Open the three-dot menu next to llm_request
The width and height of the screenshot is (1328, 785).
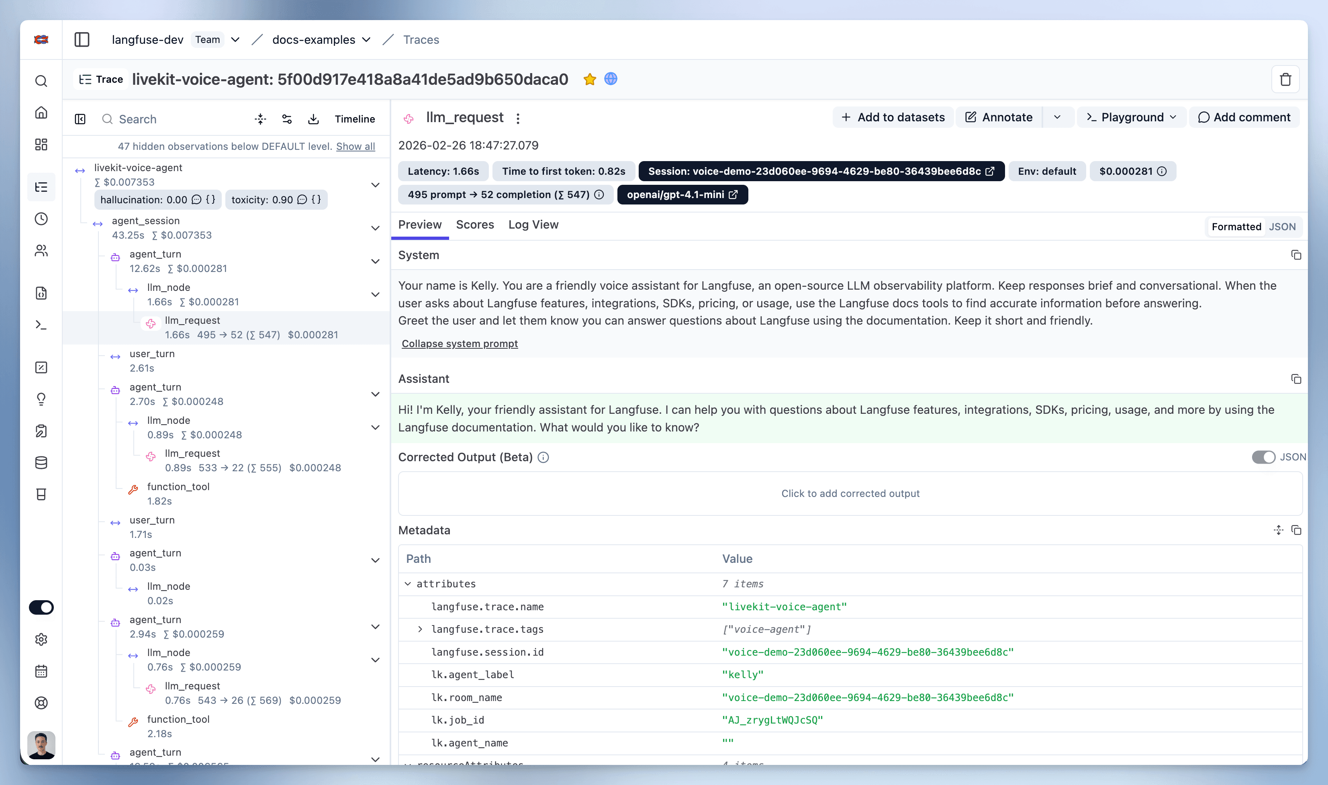click(518, 117)
